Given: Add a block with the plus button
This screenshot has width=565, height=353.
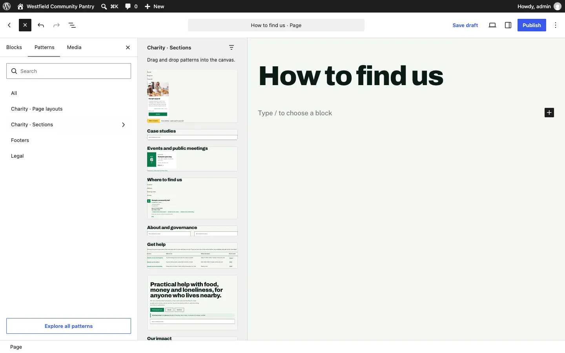Looking at the screenshot, I should click(549, 113).
